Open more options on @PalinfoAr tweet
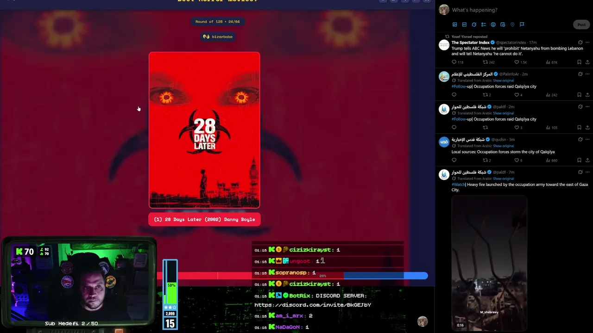Image resolution: width=593 pixels, height=333 pixels. click(587, 74)
